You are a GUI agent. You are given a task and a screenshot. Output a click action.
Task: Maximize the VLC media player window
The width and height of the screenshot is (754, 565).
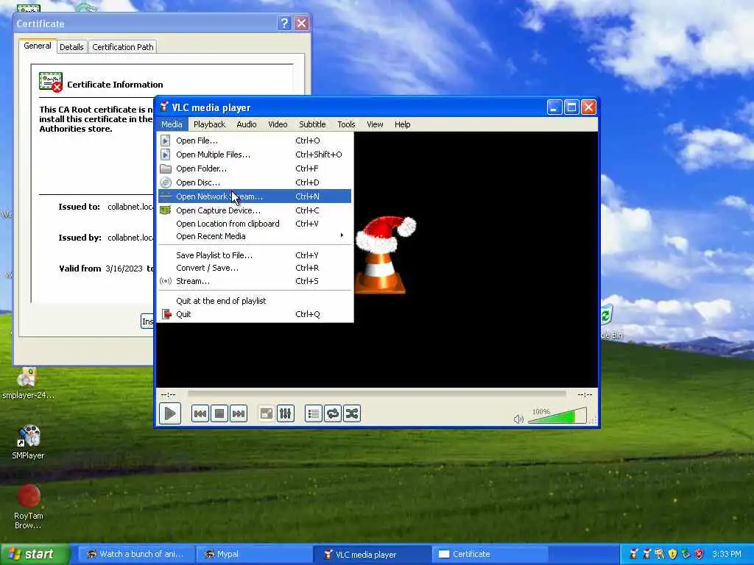(571, 107)
